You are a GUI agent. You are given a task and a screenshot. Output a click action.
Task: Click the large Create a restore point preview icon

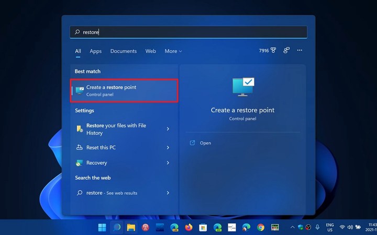pyautogui.click(x=243, y=87)
